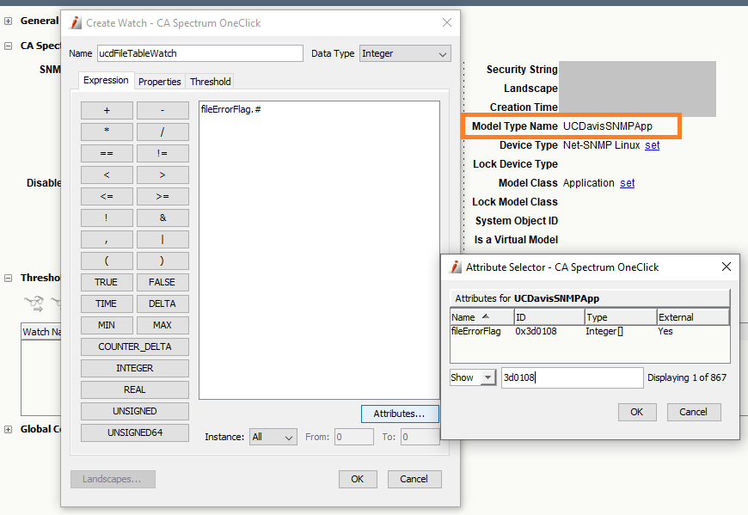The image size is (748, 515).
Task: Insert COUNTER_DELTA into the expression
Action: 134,346
